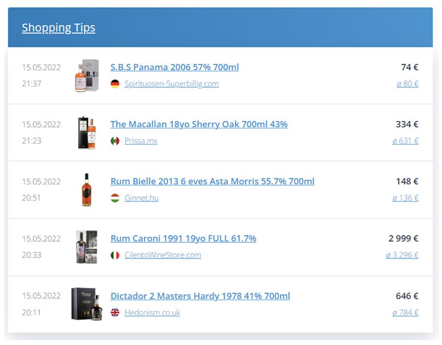Open Rum Bielle 2013 Asta Morris link
The height and width of the screenshot is (345, 442).
(x=212, y=182)
